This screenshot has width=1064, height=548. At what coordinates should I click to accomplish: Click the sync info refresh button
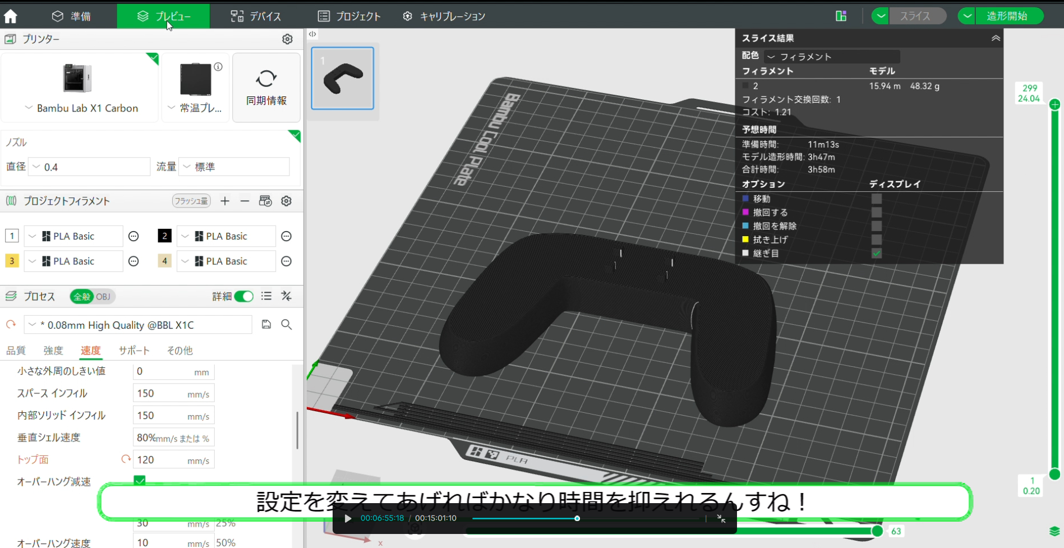click(266, 88)
